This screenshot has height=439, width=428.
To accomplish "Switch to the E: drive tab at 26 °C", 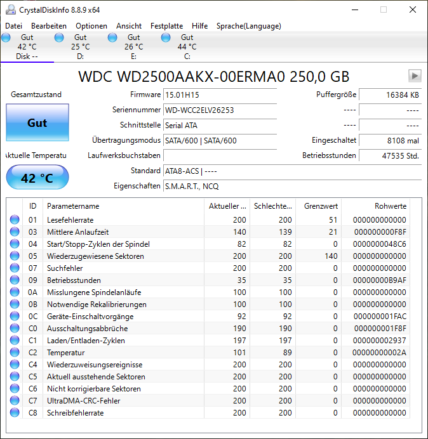I will click(134, 47).
